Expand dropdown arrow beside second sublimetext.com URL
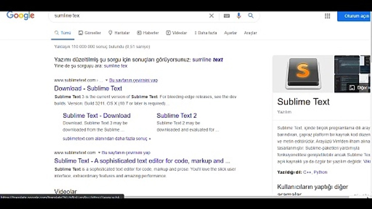 (x=99, y=152)
